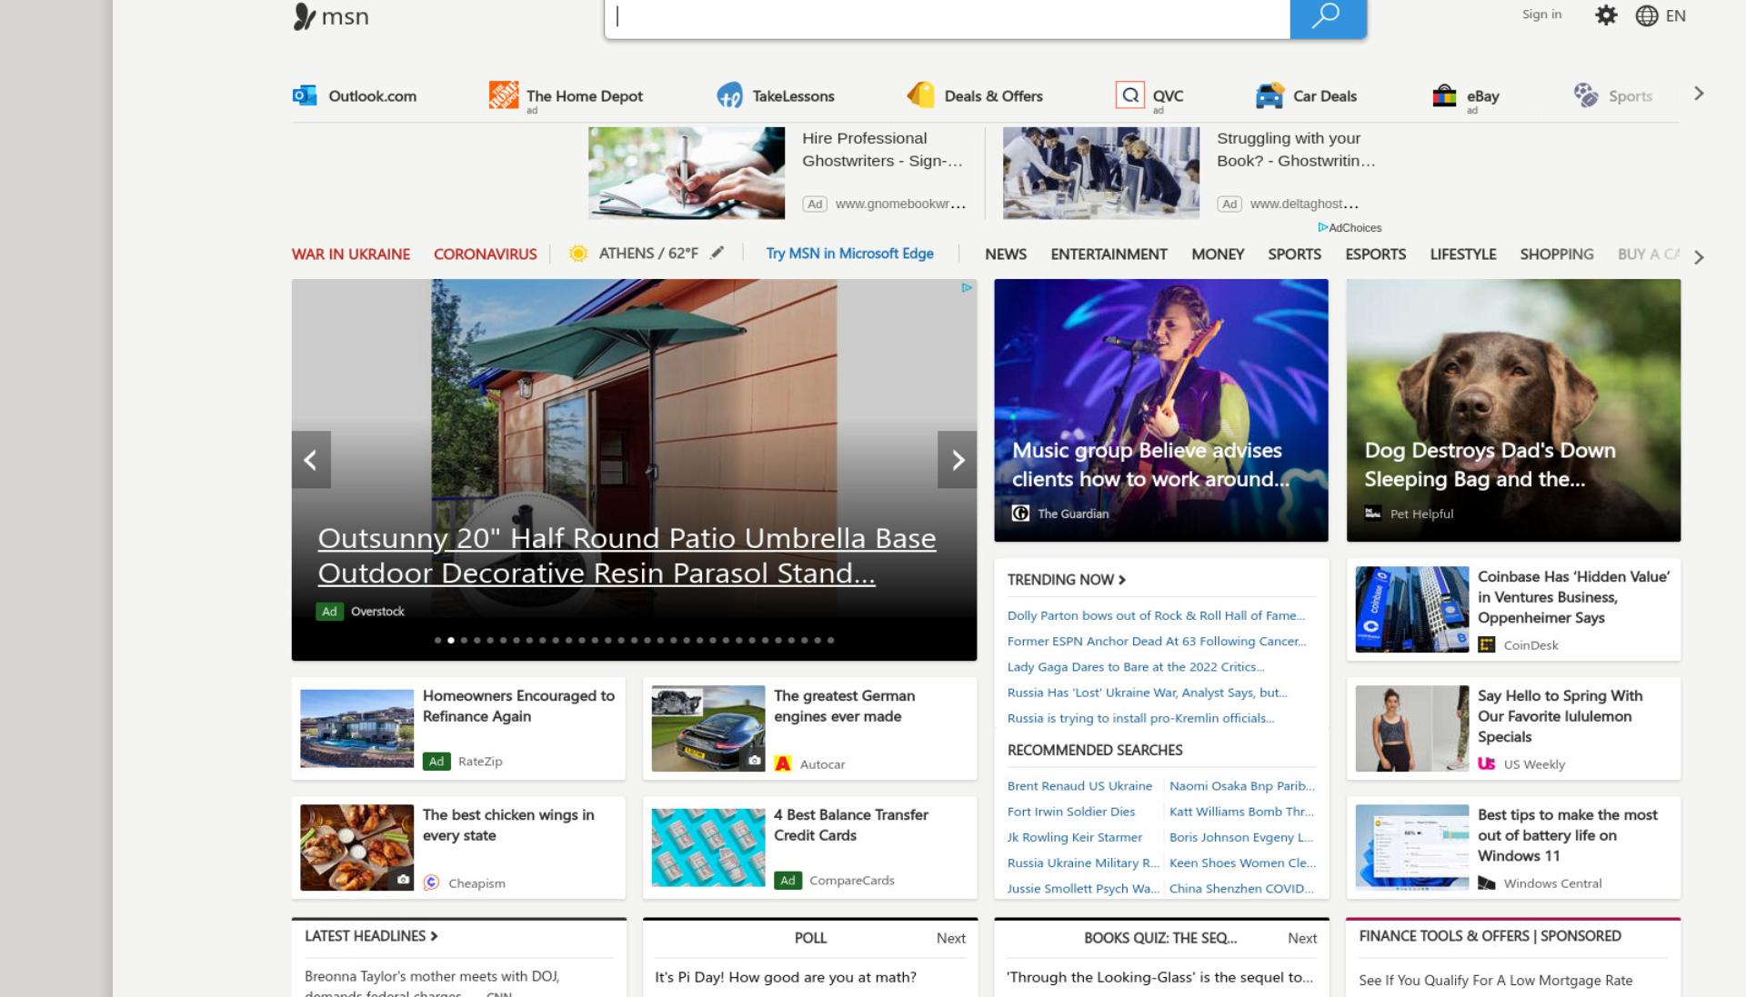Go to Next poll

(x=951, y=938)
